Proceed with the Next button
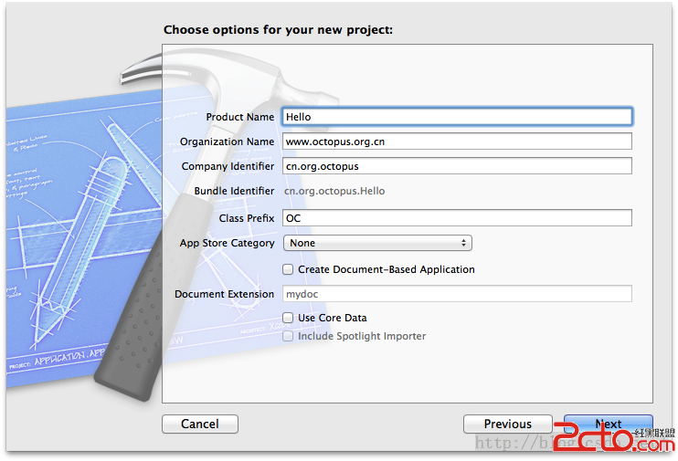 tap(609, 424)
